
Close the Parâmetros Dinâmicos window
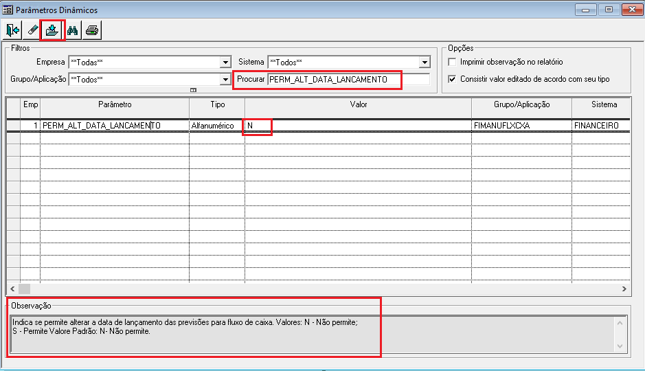[x=632, y=10]
